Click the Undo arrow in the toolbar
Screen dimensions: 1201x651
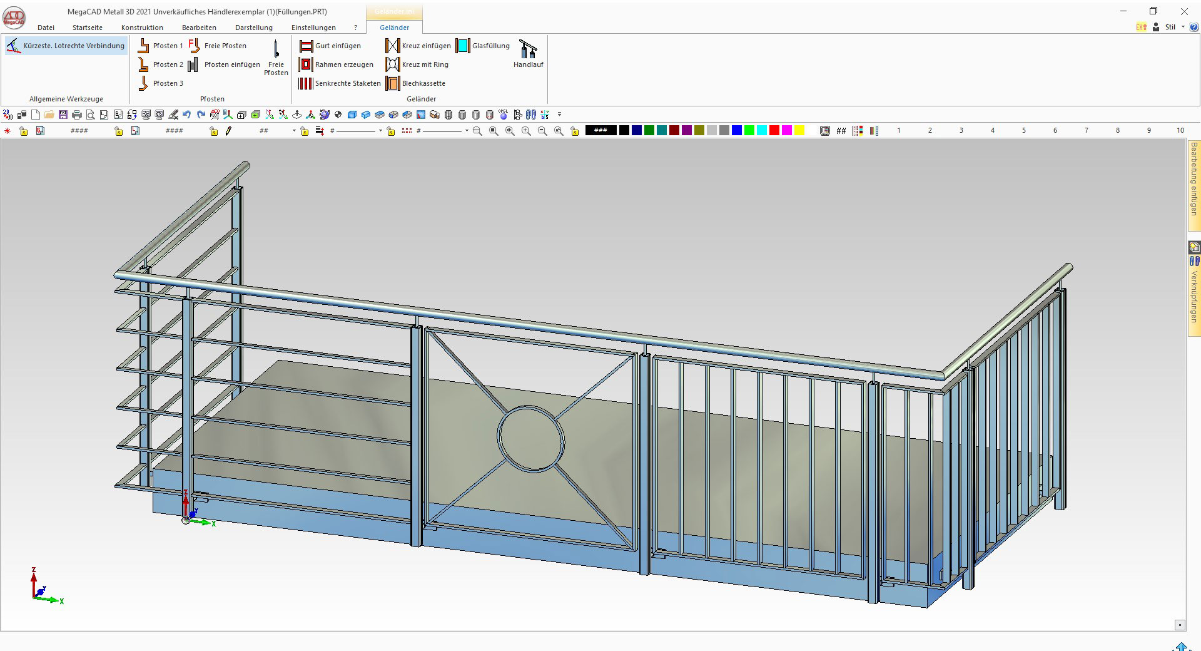pyautogui.click(x=186, y=115)
